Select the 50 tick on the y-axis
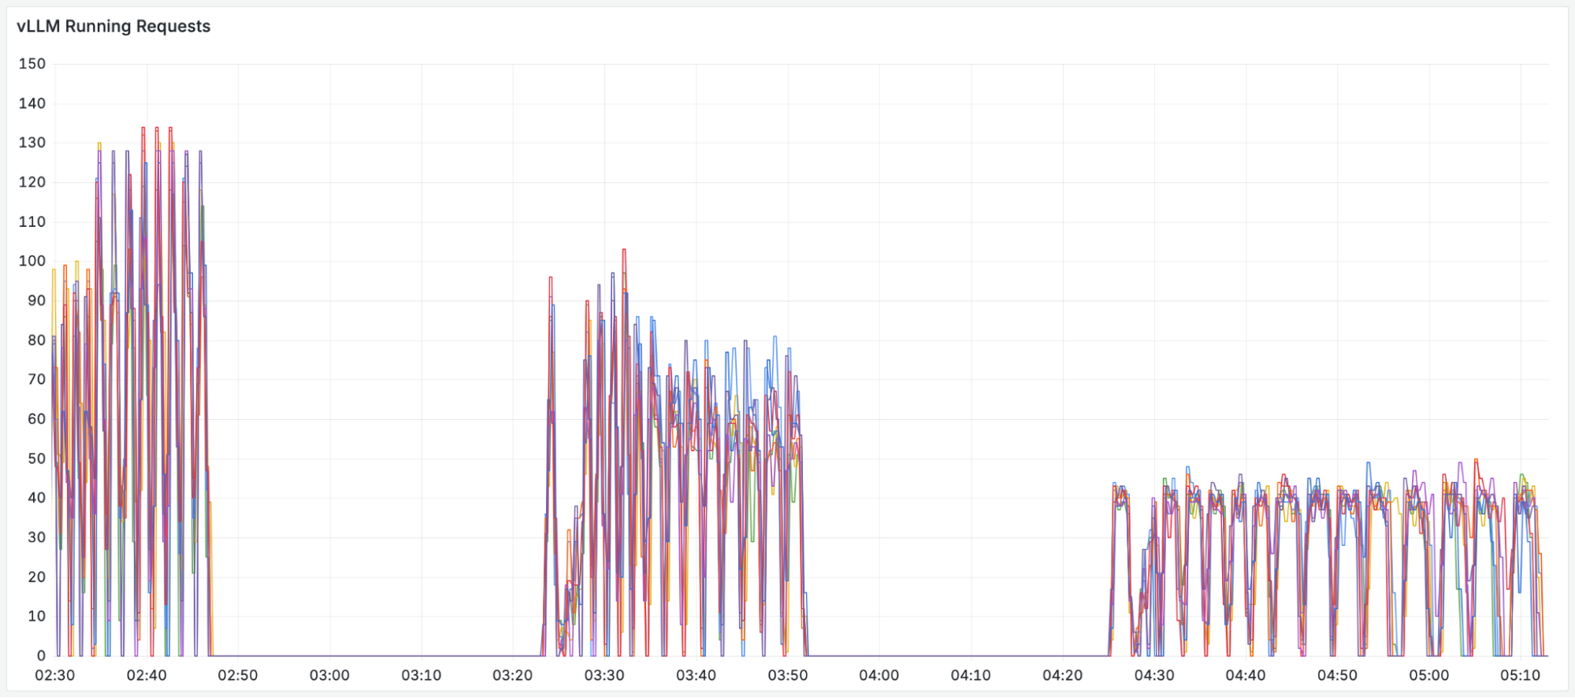 pos(36,459)
